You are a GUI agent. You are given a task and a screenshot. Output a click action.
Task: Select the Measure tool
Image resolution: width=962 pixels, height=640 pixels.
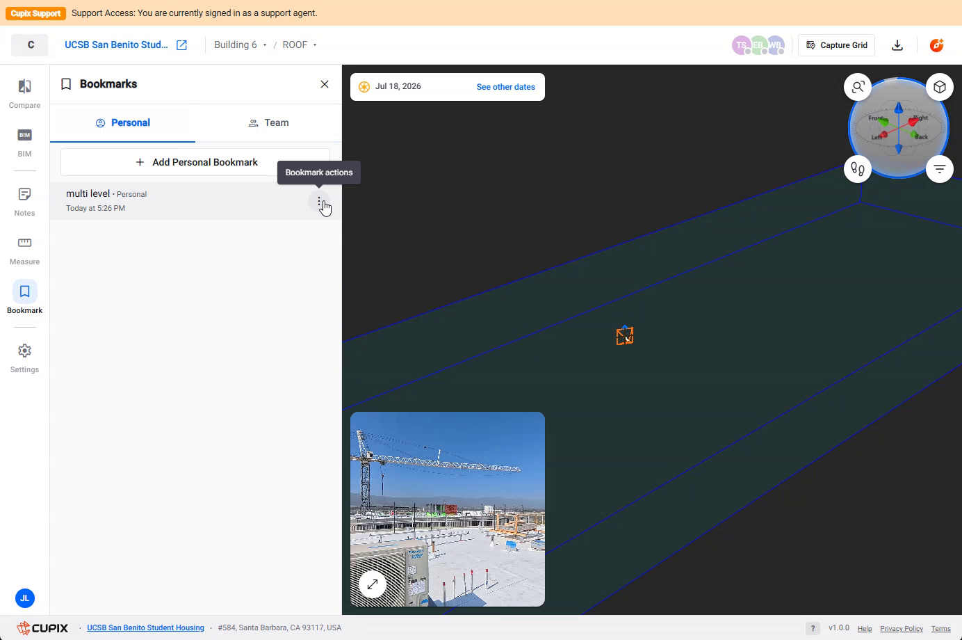click(x=24, y=250)
